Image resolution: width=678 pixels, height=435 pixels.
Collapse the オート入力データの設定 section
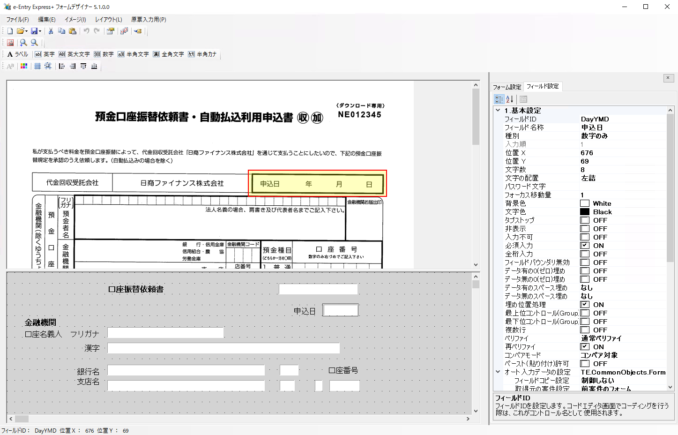[498, 372]
